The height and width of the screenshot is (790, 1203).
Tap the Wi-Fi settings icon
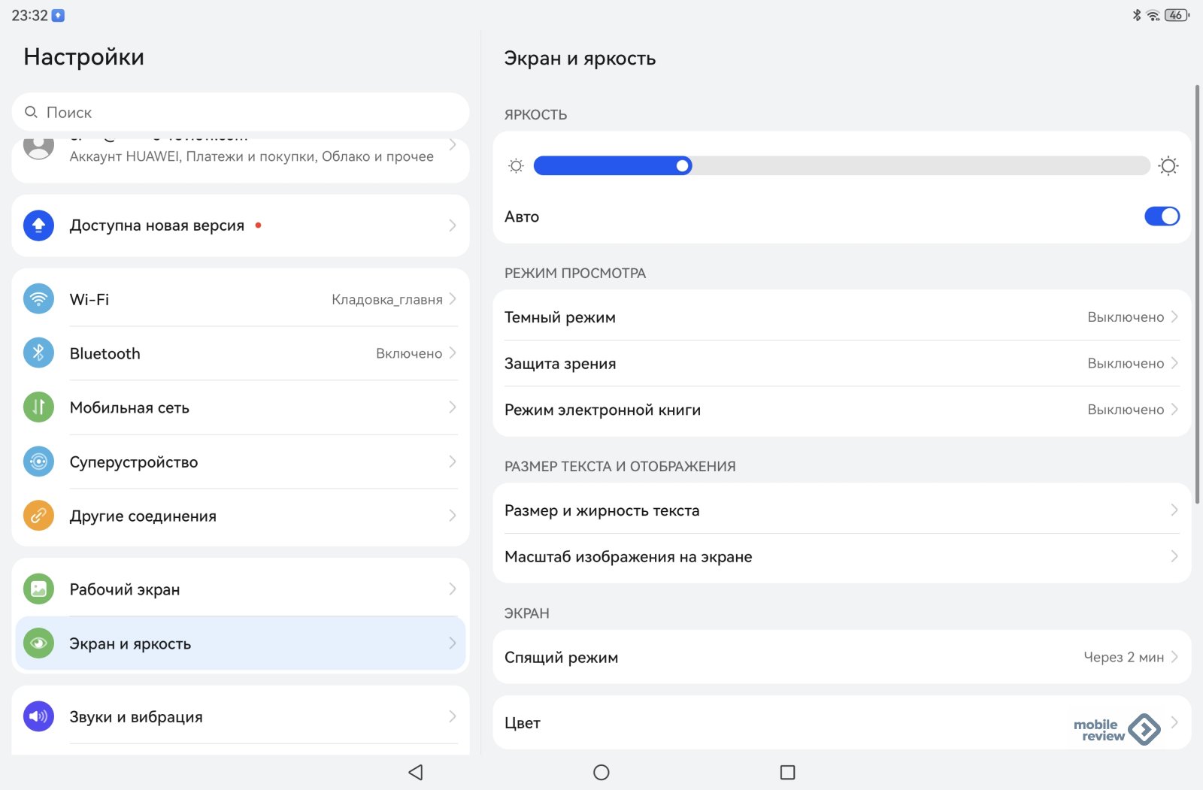[38, 299]
